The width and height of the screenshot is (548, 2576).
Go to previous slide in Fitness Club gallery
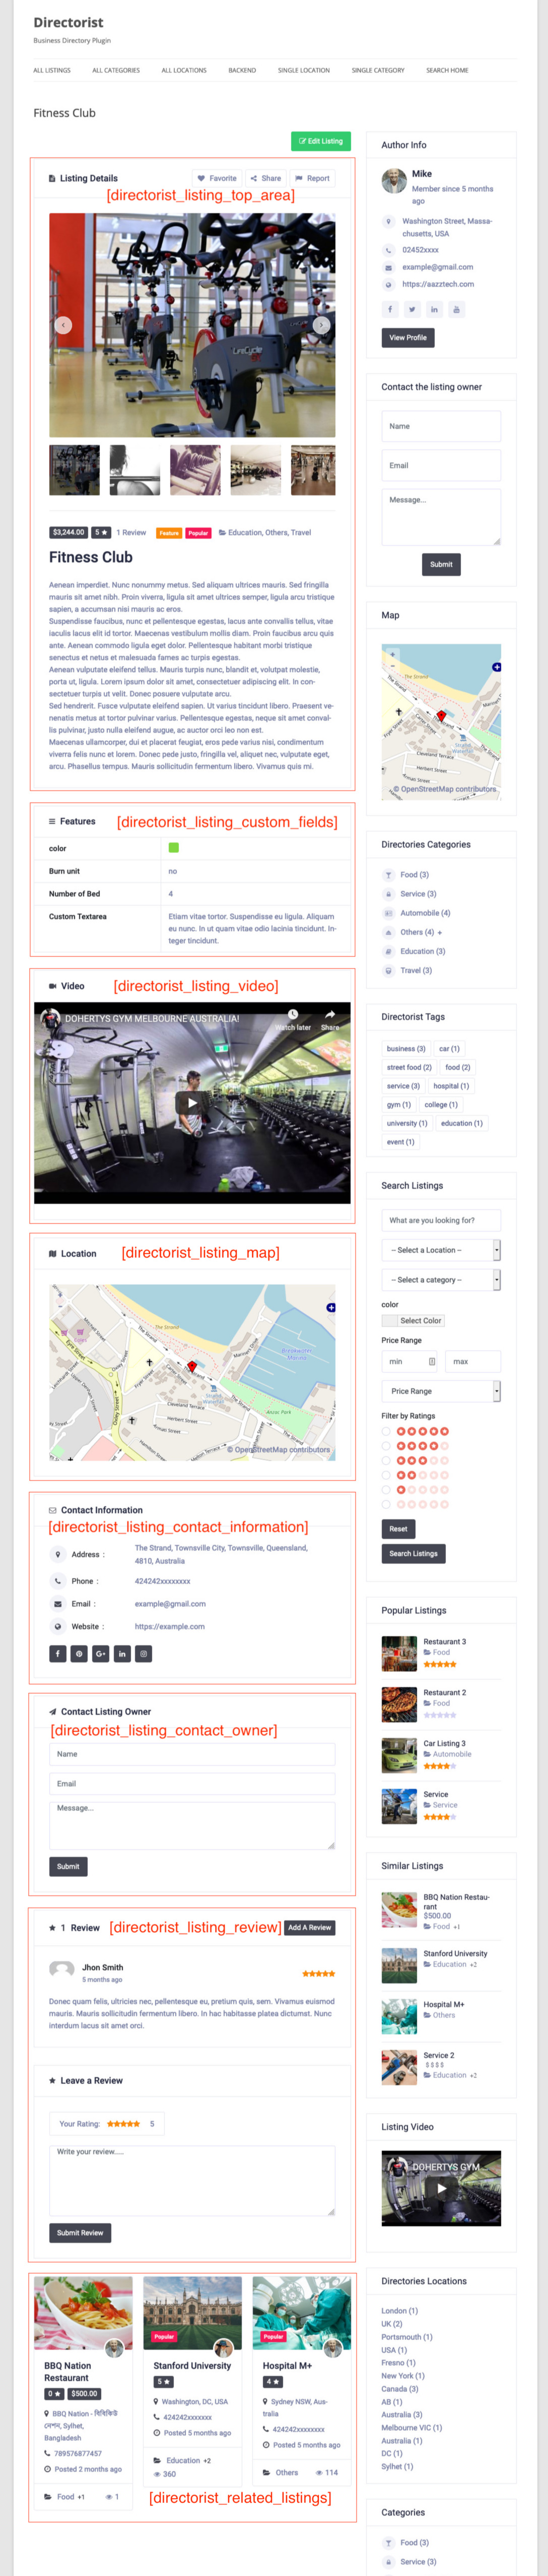[x=63, y=325]
